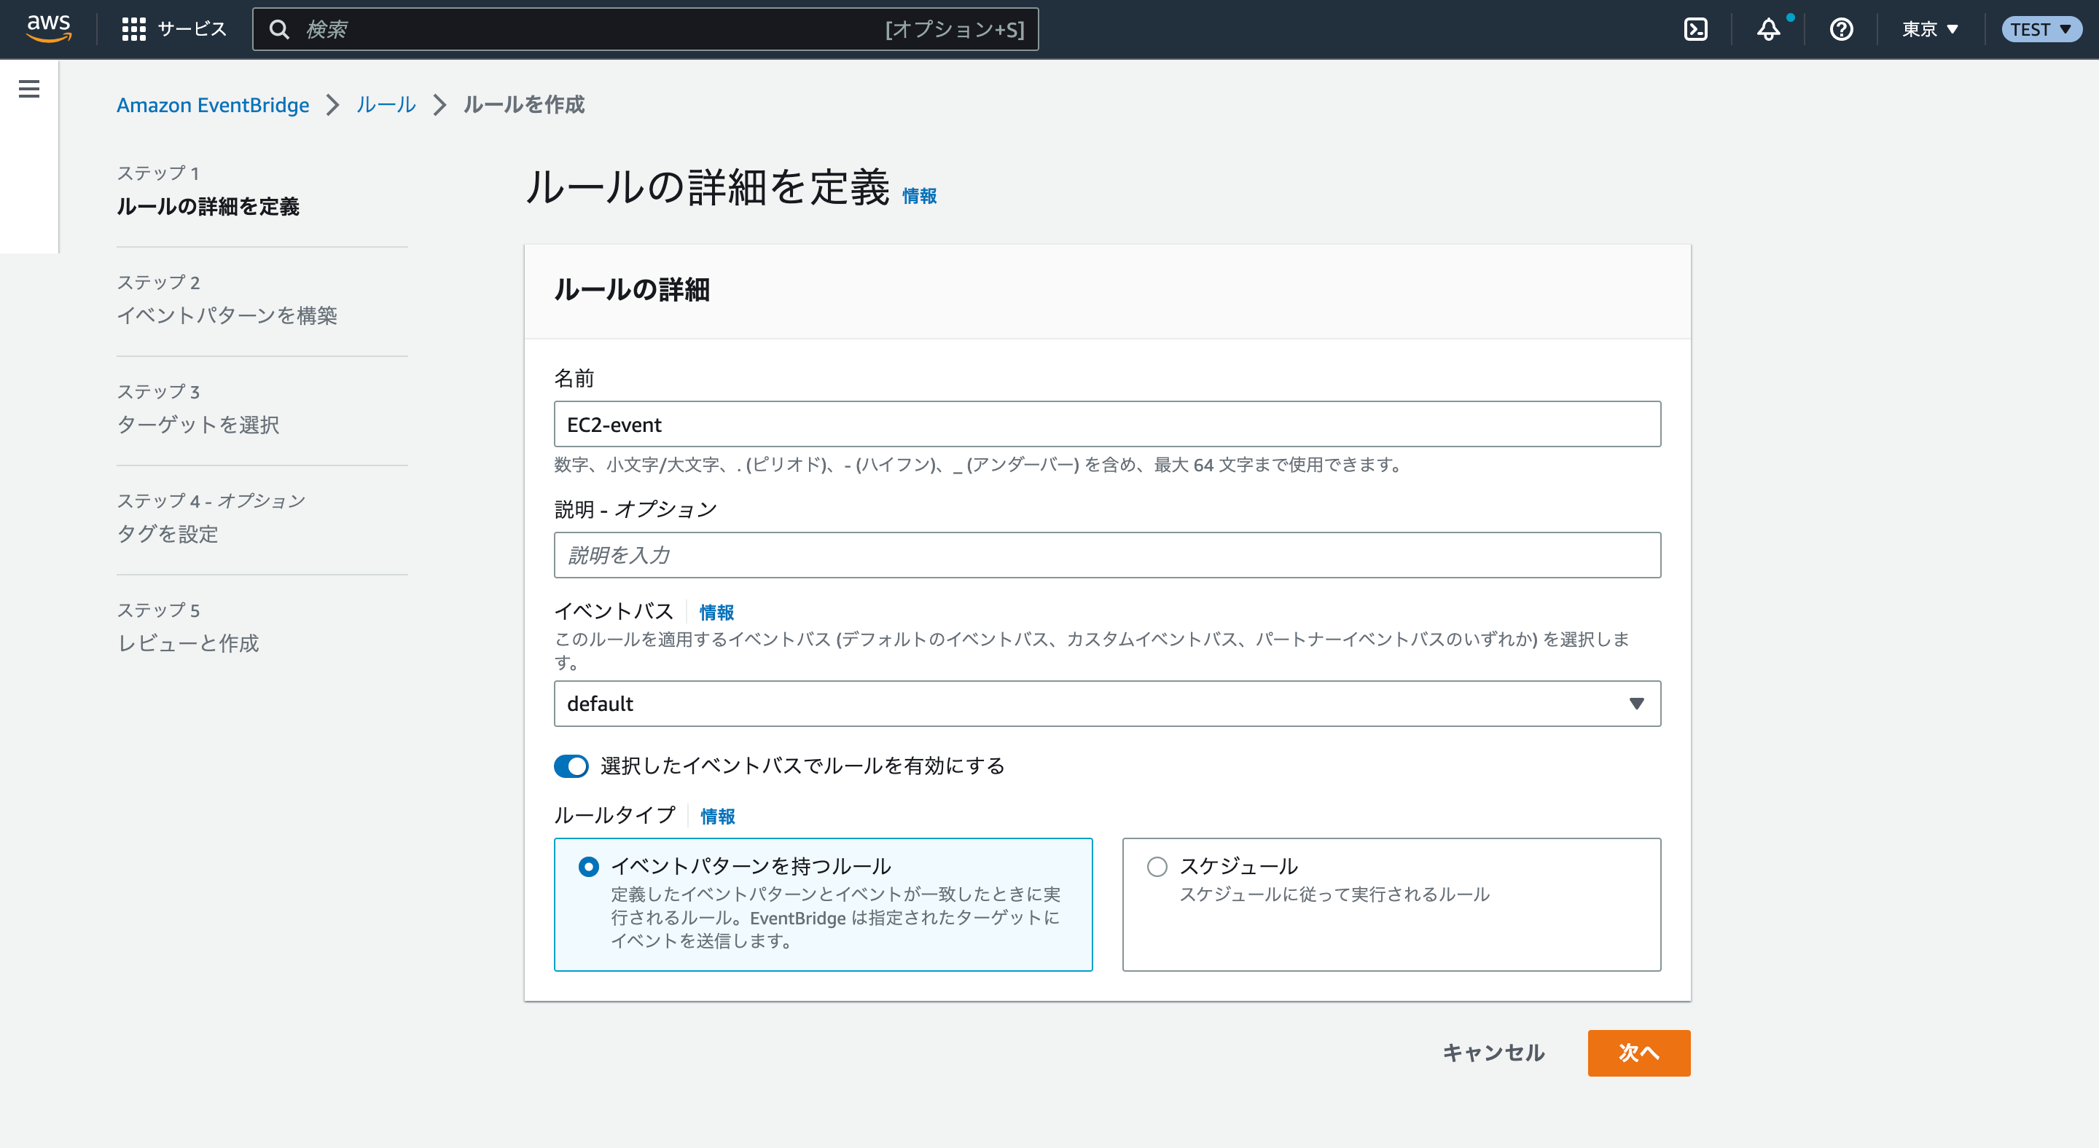The image size is (2099, 1148).
Task: Open the notifications bell
Action: point(1769,28)
